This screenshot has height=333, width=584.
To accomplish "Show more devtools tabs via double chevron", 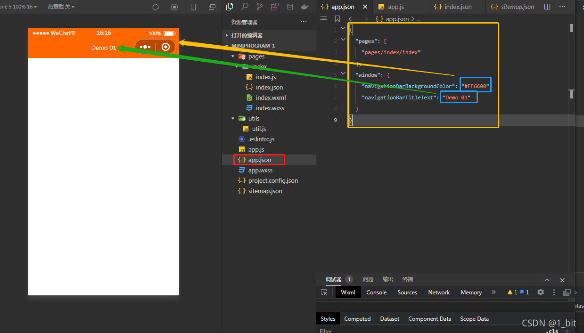I will (x=494, y=292).
